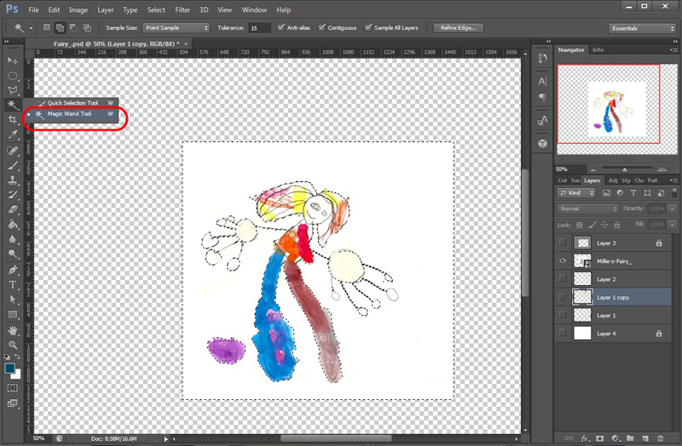Toggle lock transparent pixels
This screenshot has height=446, width=682.
(x=580, y=225)
